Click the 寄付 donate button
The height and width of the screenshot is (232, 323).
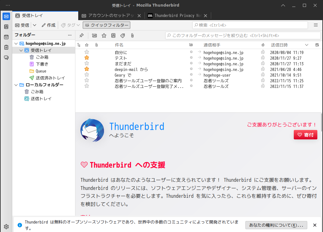pyautogui.click(x=305, y=135)
